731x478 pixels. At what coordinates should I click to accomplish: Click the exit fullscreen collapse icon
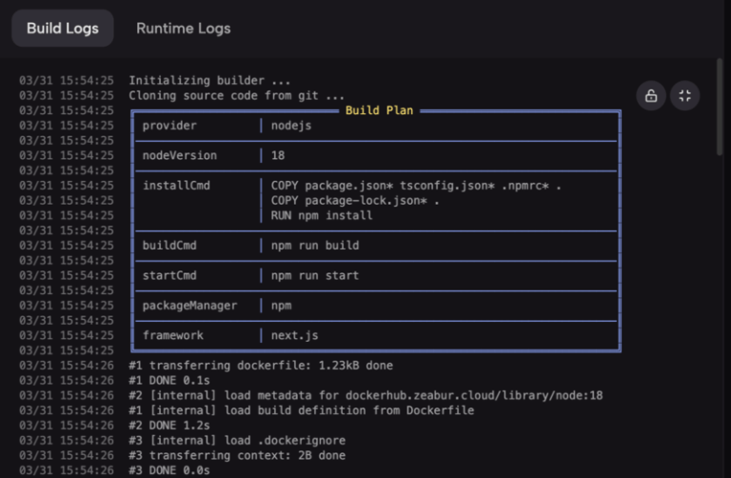685,95
